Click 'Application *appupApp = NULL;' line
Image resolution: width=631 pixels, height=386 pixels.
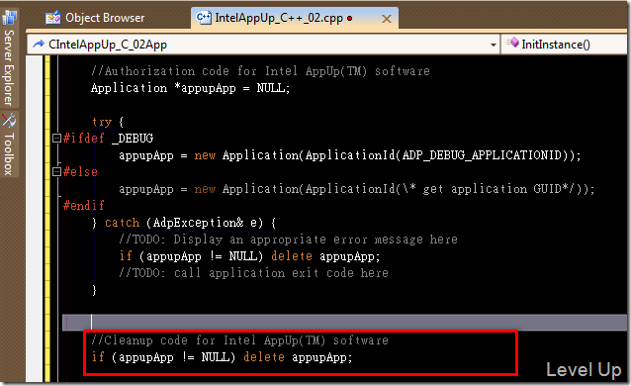[x=190, y=88]
